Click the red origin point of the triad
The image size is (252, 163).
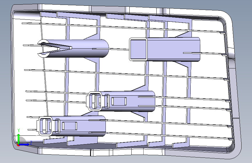tap(18, 145)
